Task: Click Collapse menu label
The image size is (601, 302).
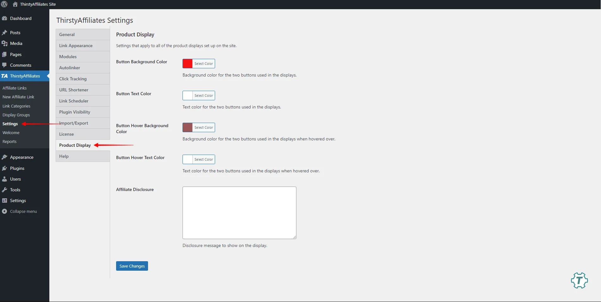Action: (x=23, y=211)
